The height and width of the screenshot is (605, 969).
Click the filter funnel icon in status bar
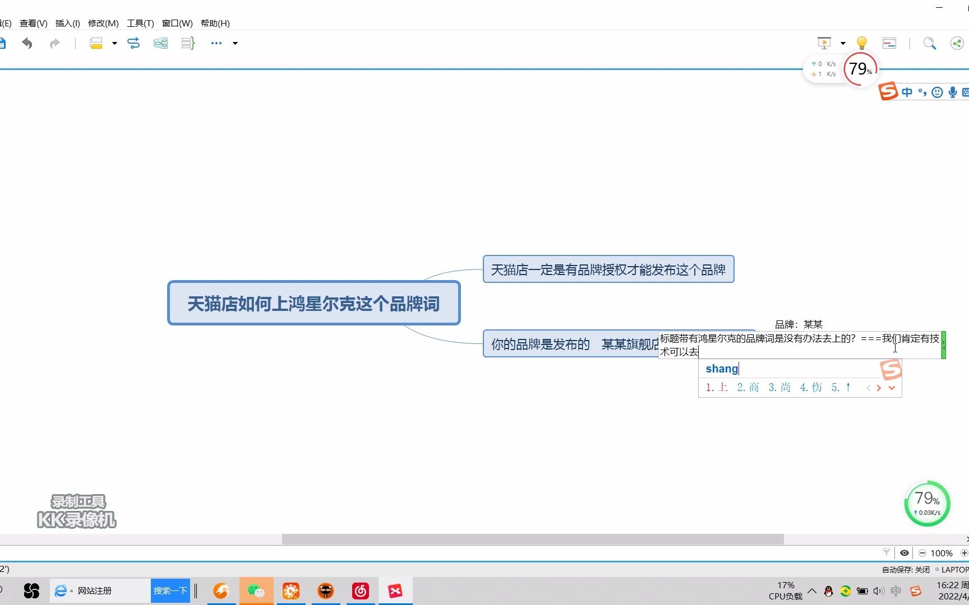point(887,552)
